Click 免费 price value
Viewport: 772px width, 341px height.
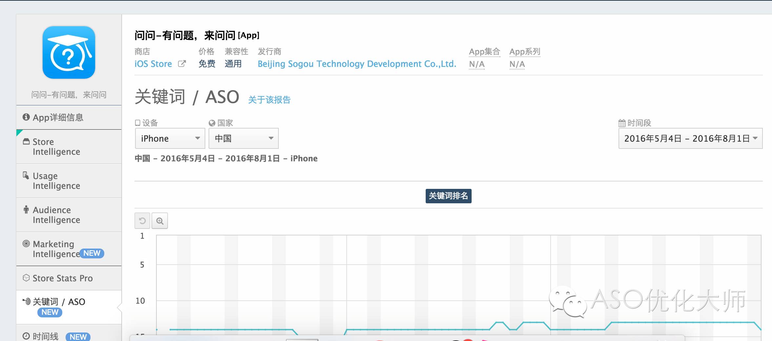point(207,64)
